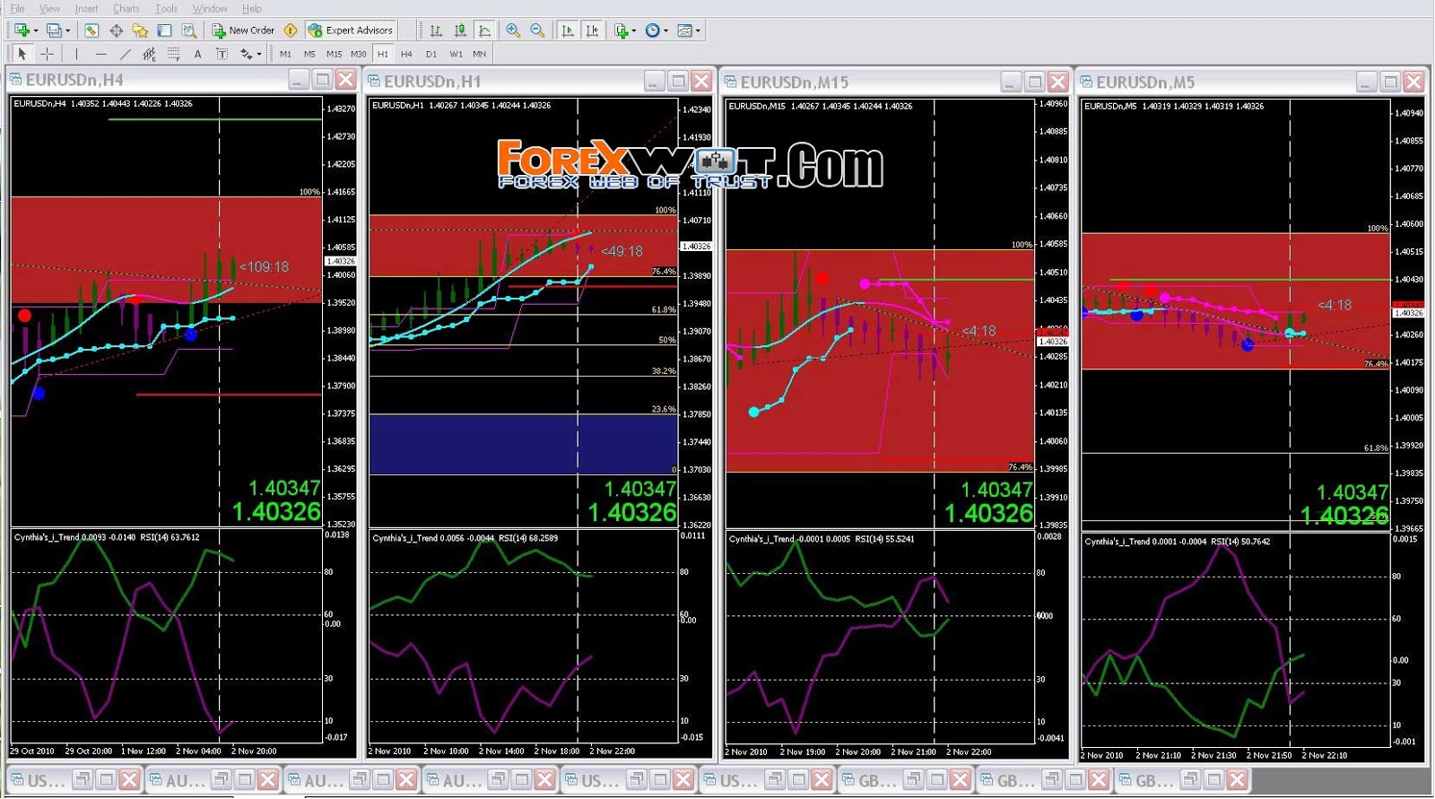The width and height of the screenshot is (1435, 799).
Task: Select the Trendline drawing tool
Action: (125, 54)
